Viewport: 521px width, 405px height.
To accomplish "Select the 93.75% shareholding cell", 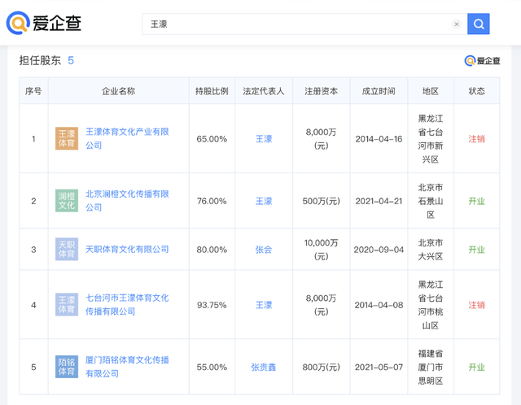I will [x=212, y=305].
